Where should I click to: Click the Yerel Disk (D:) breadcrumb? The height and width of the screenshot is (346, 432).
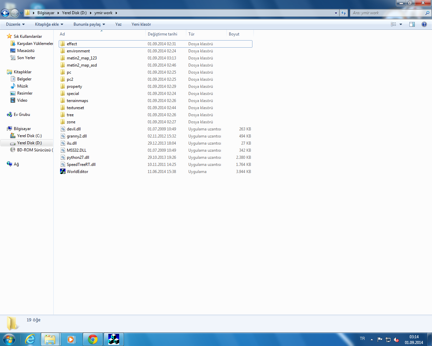pos(74,13)
